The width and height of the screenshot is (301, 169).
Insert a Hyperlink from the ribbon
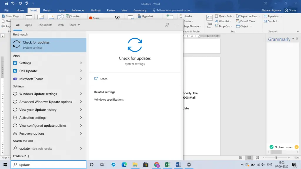pyautogui.click(x=145, y=16)
